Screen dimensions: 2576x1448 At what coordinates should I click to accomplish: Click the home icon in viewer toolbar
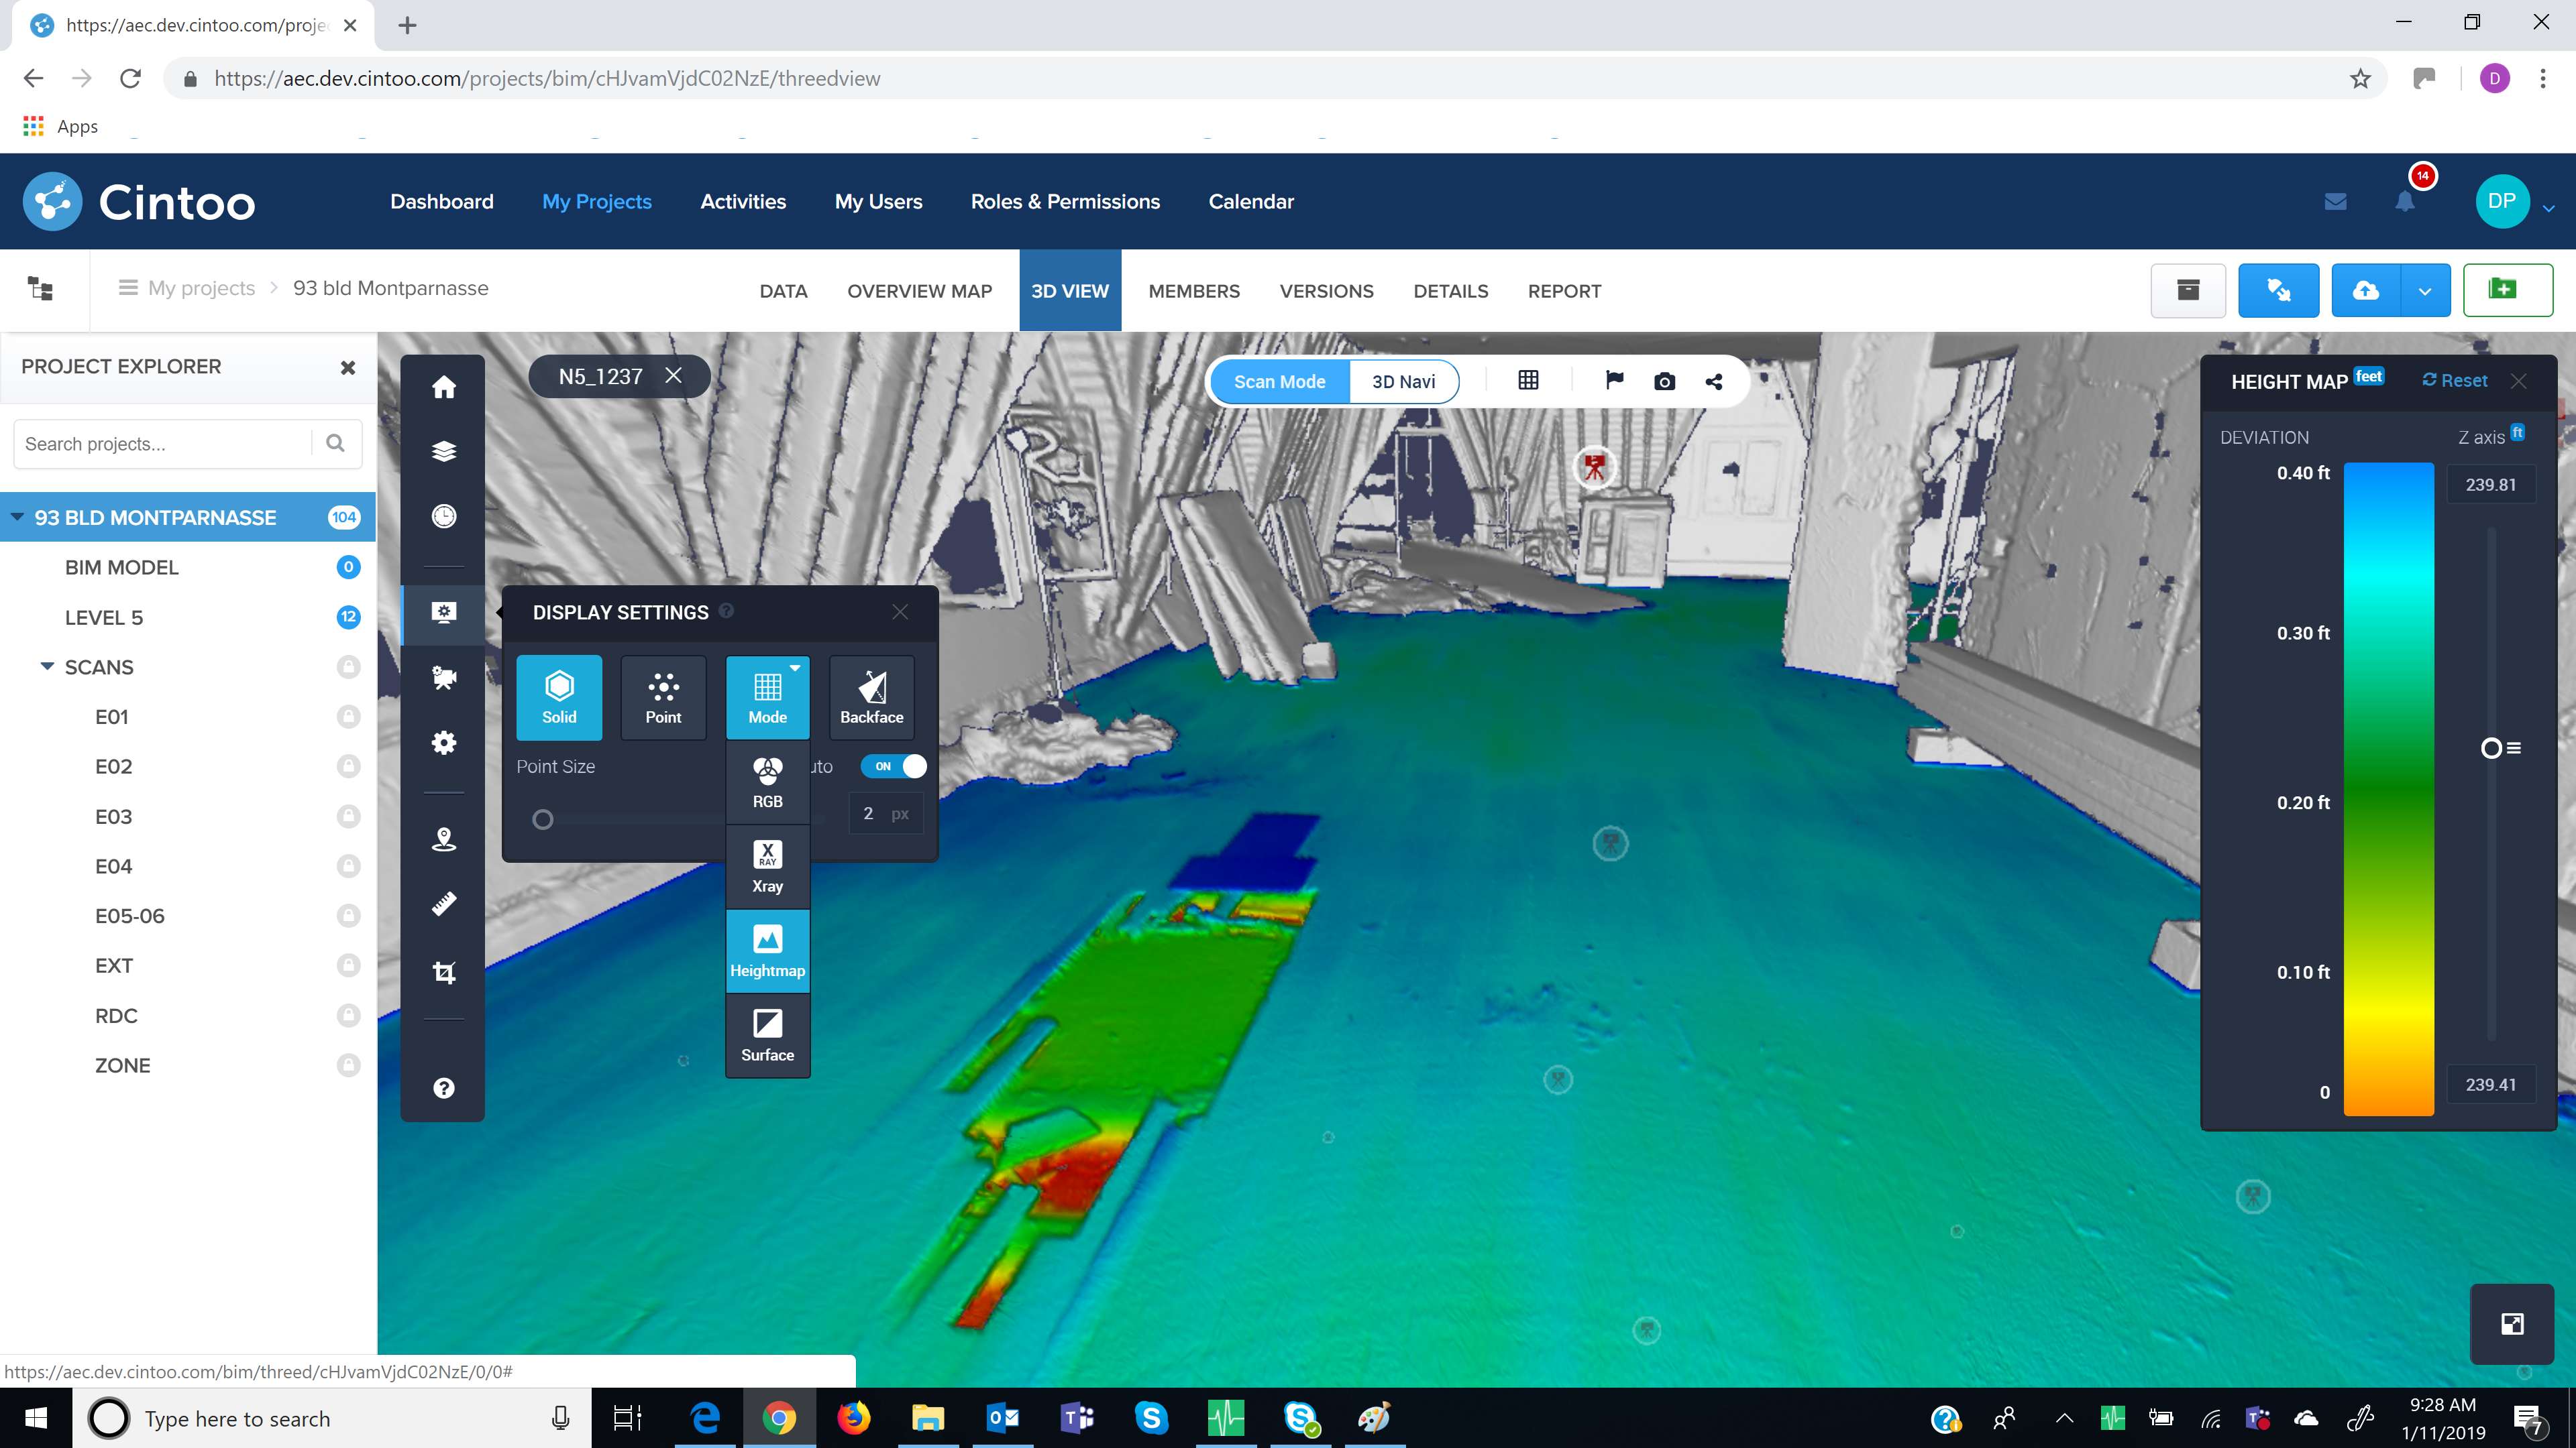(x=444, y=387)
